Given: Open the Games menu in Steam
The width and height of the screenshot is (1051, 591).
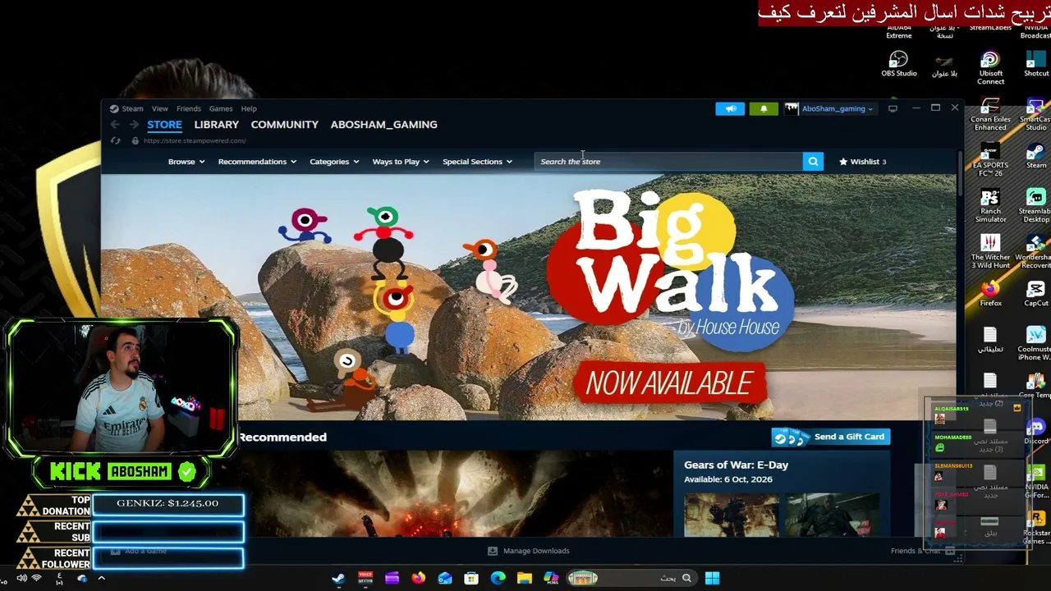Looking at the screenshot, I should [x=221, y=108].
